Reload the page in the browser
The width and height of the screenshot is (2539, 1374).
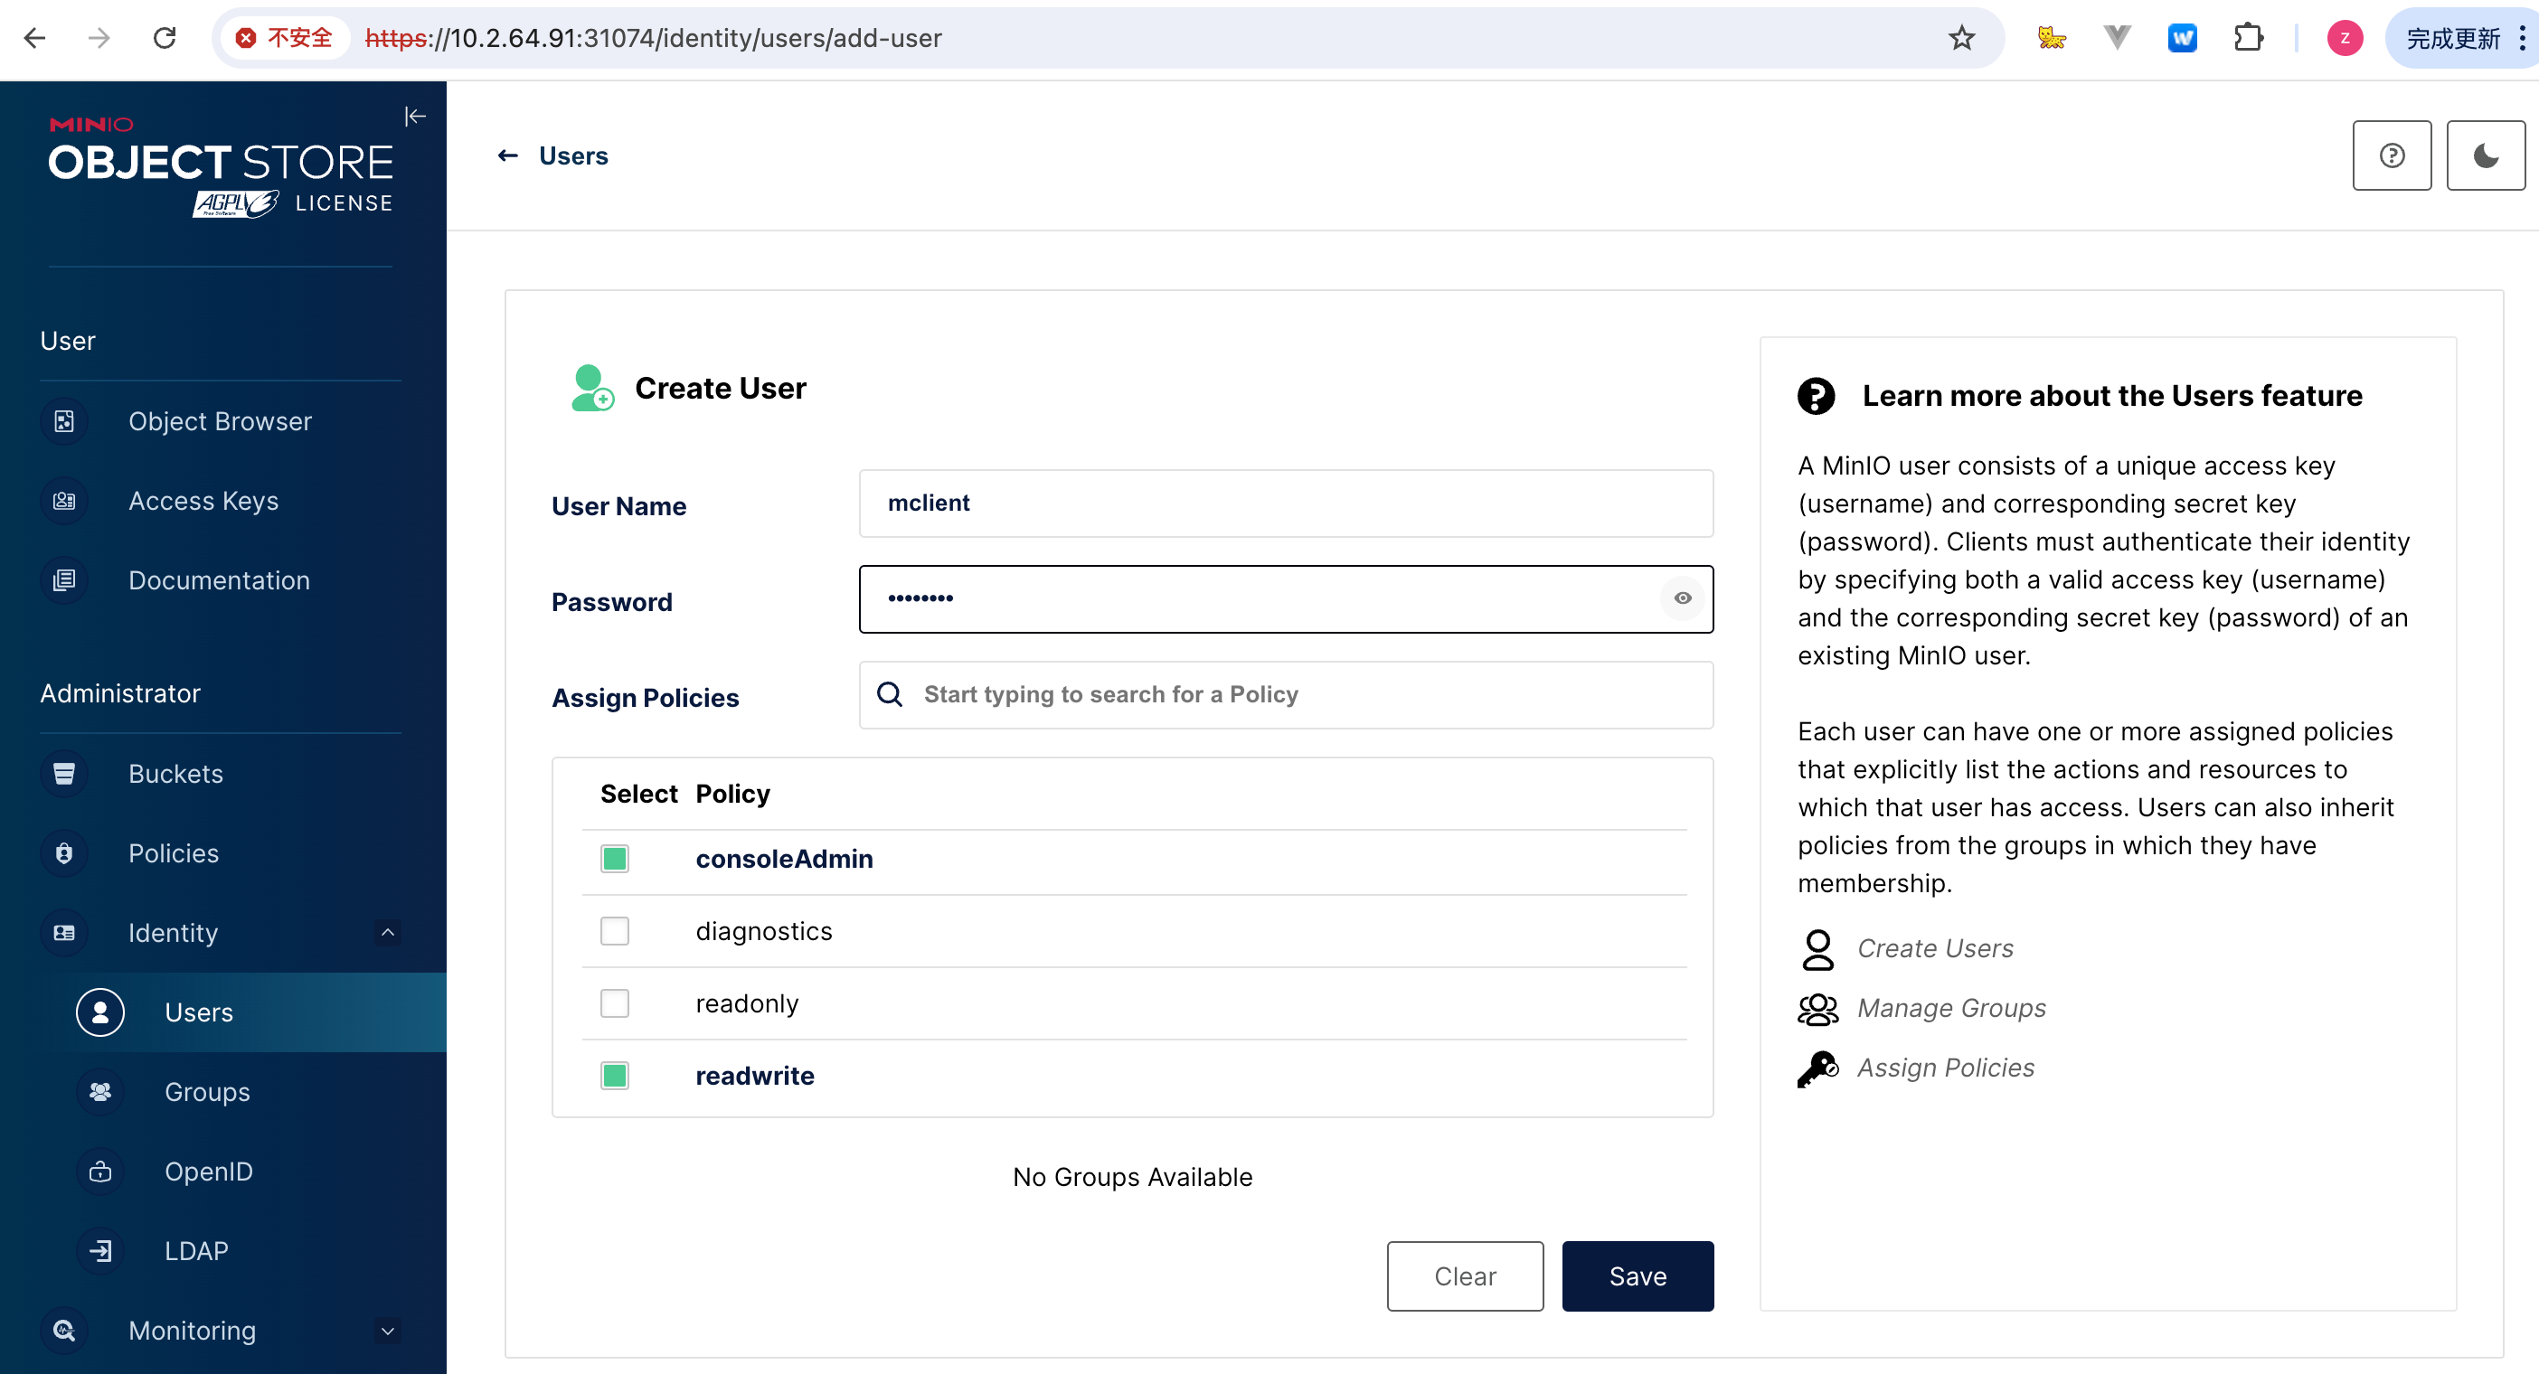165,39
